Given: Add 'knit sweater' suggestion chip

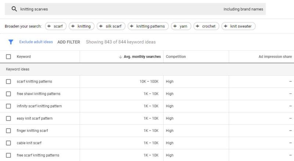Looking at the screenshot, I should click(238, 26).
